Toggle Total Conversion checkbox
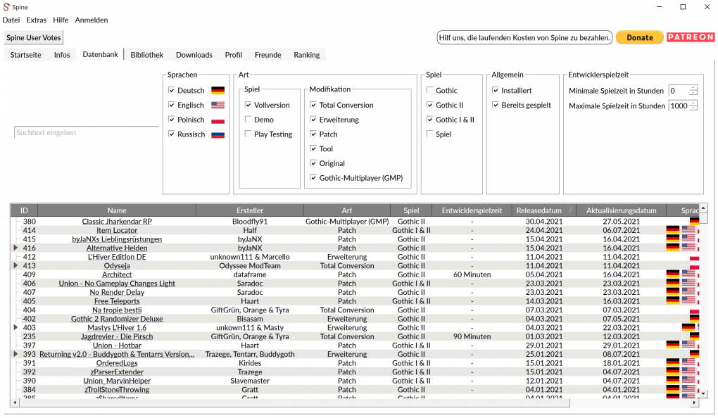This screenshot has width=718, height=418. pyautogui.click(x=313, y=105)
